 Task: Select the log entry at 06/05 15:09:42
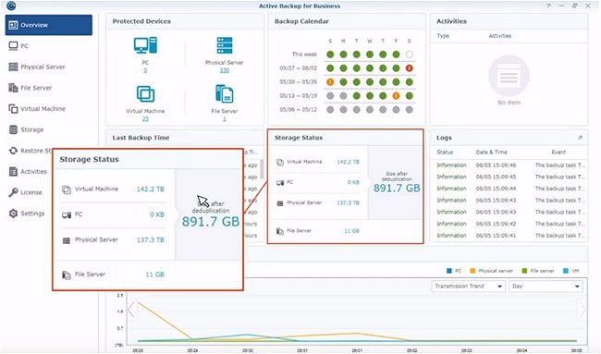click(x=510, y=224)
